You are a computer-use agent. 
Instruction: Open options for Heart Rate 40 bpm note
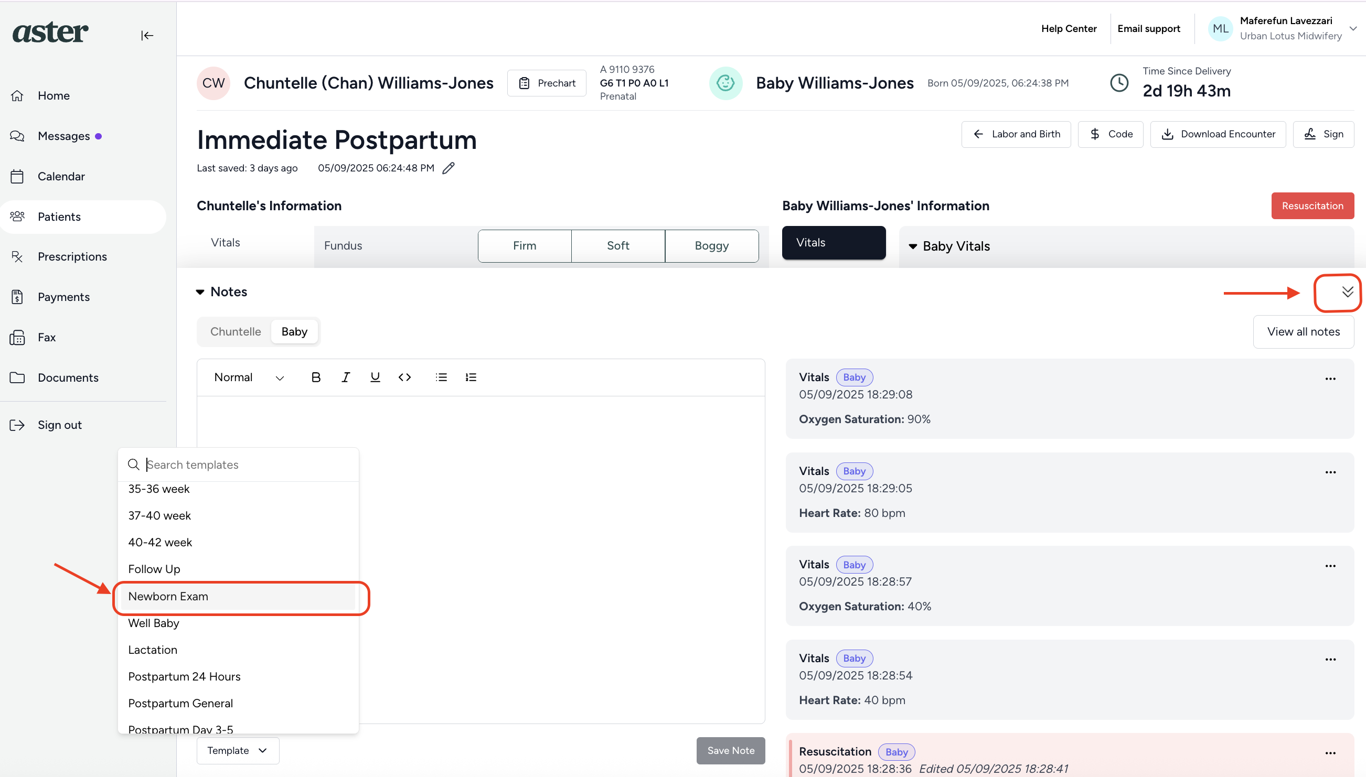pyautogui.click(x=1330, y=660)
